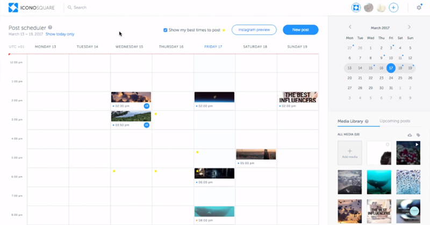
Task: Click the cloud upload icon
Action: coord(410,135)
